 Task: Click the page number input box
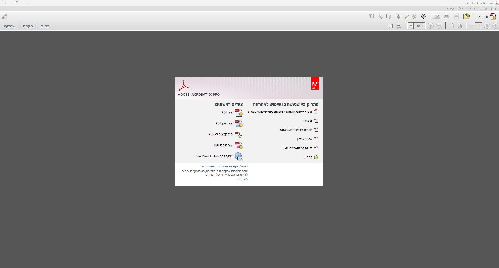pyautogui.click(x=478, y=26)
